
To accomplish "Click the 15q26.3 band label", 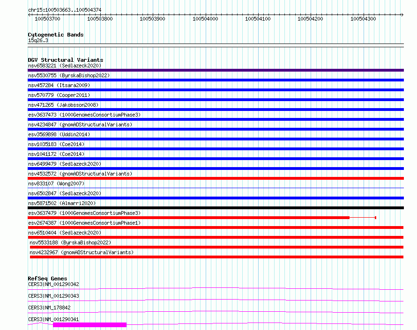I will point(38,40).
